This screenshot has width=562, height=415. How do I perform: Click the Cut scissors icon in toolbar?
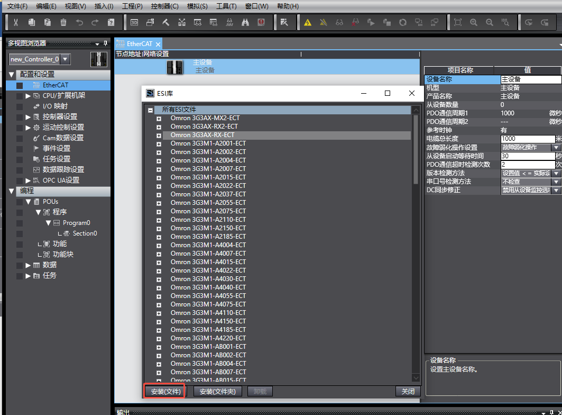(x=16, y=22)
